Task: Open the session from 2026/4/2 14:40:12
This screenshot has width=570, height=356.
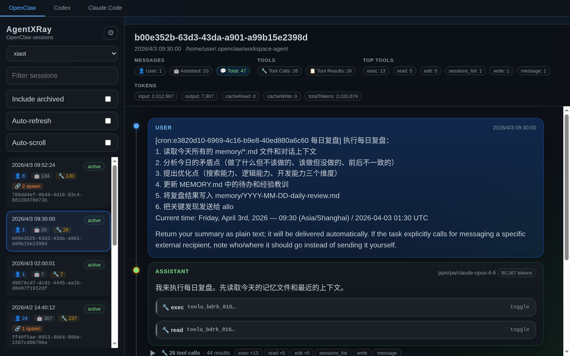Action: (x=58, y=325)
